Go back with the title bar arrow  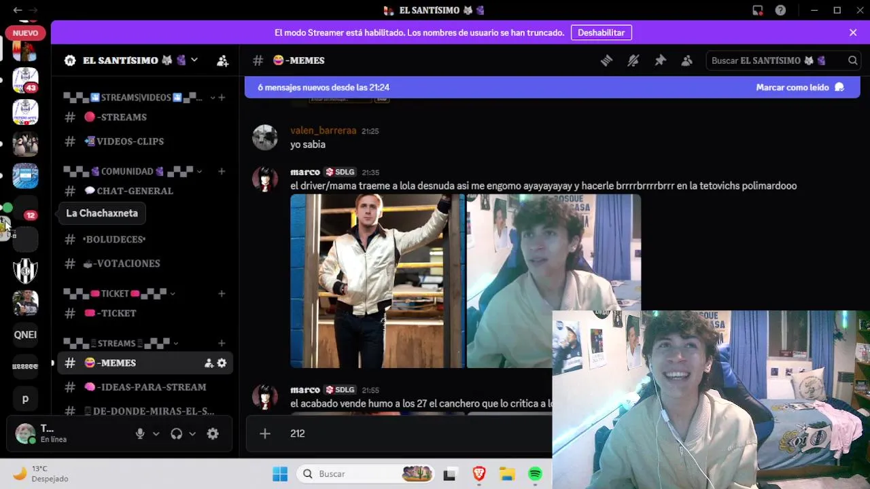[17, 10]
